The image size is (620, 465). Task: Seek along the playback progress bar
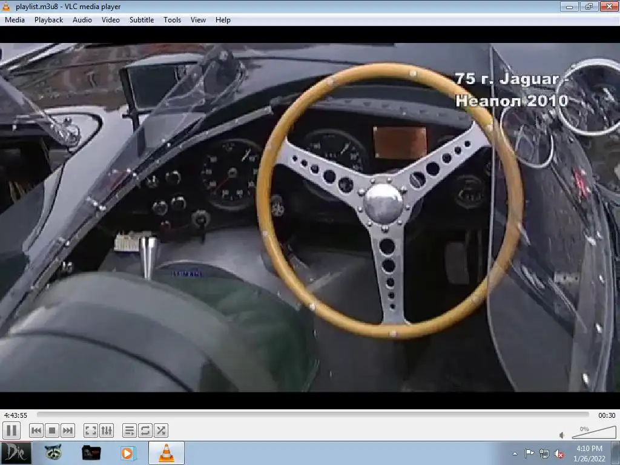pos(313,415)
